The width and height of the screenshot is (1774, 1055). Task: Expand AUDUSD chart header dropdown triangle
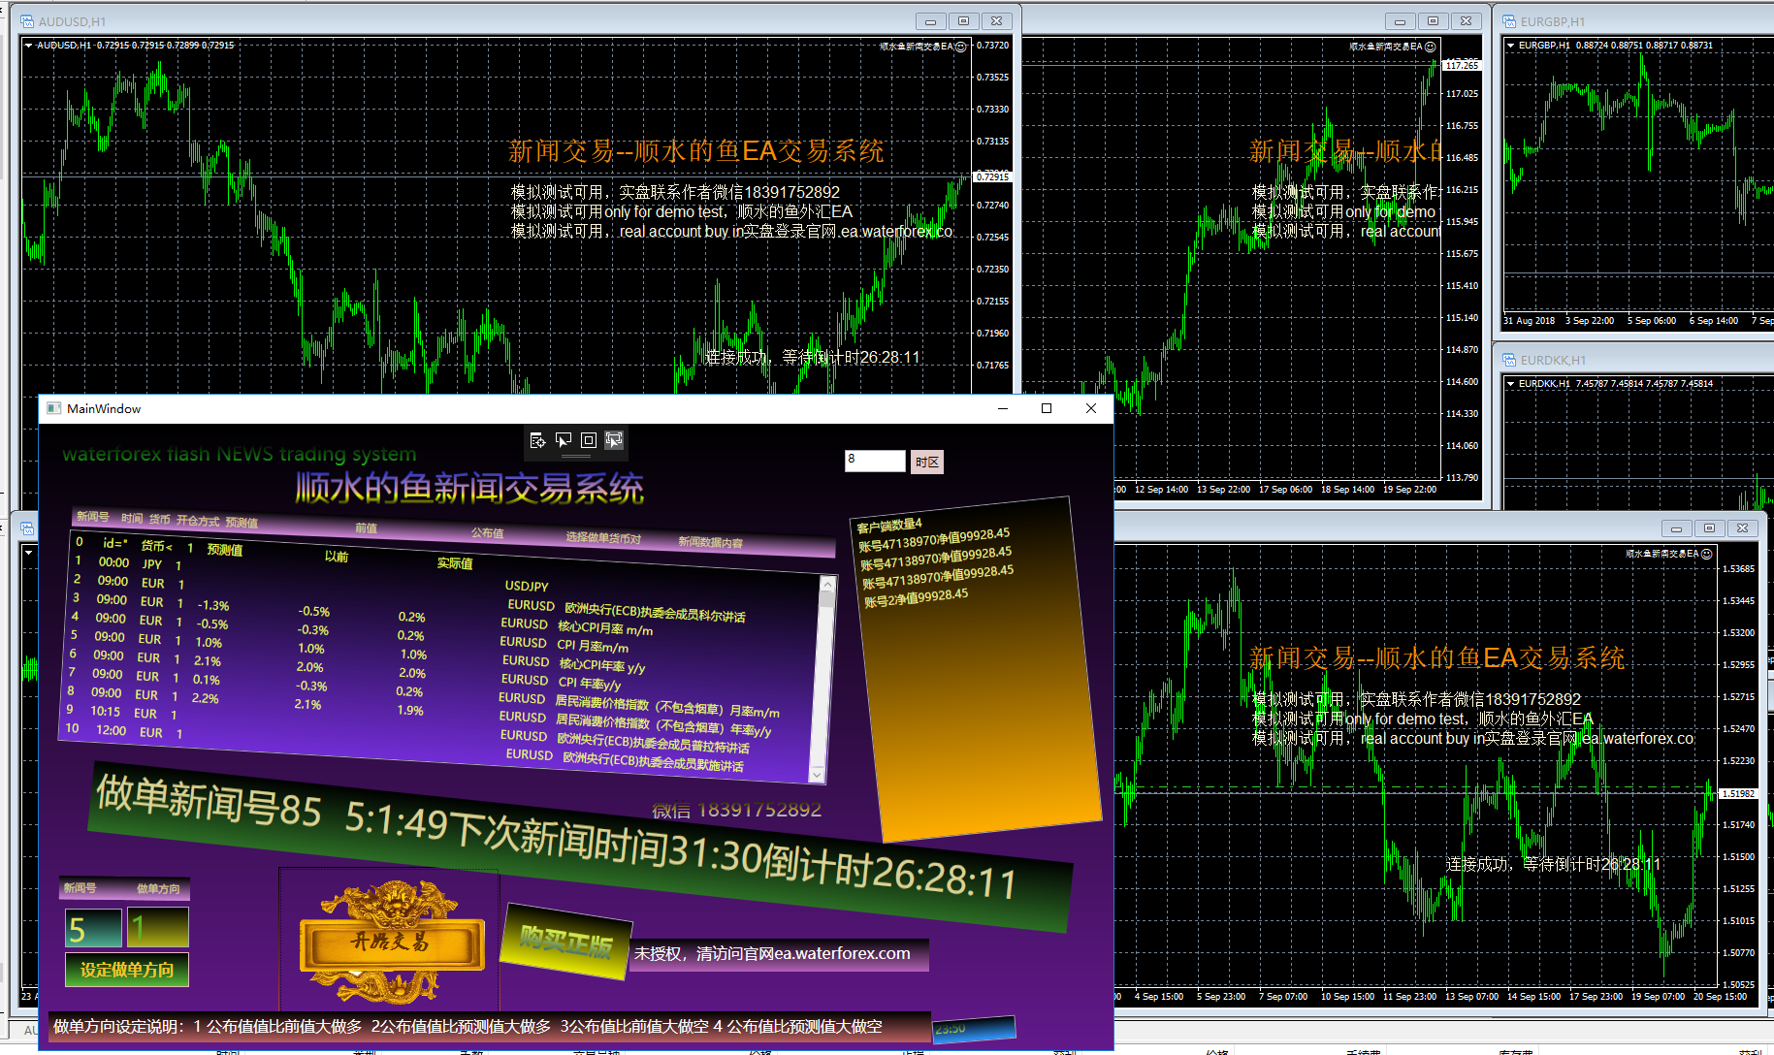point(29,46)
